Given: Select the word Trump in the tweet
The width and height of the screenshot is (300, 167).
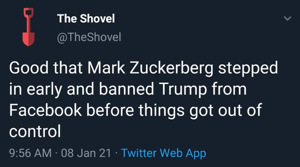Looking at the screenshot, I should click(183, 89).
